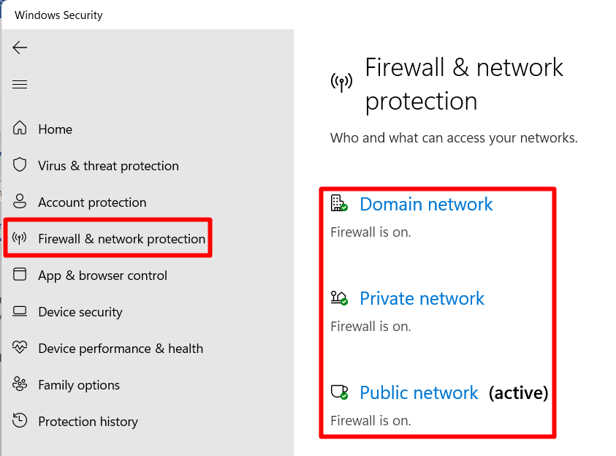
Task: Click the Home house icon
Action: pos(20,128)
